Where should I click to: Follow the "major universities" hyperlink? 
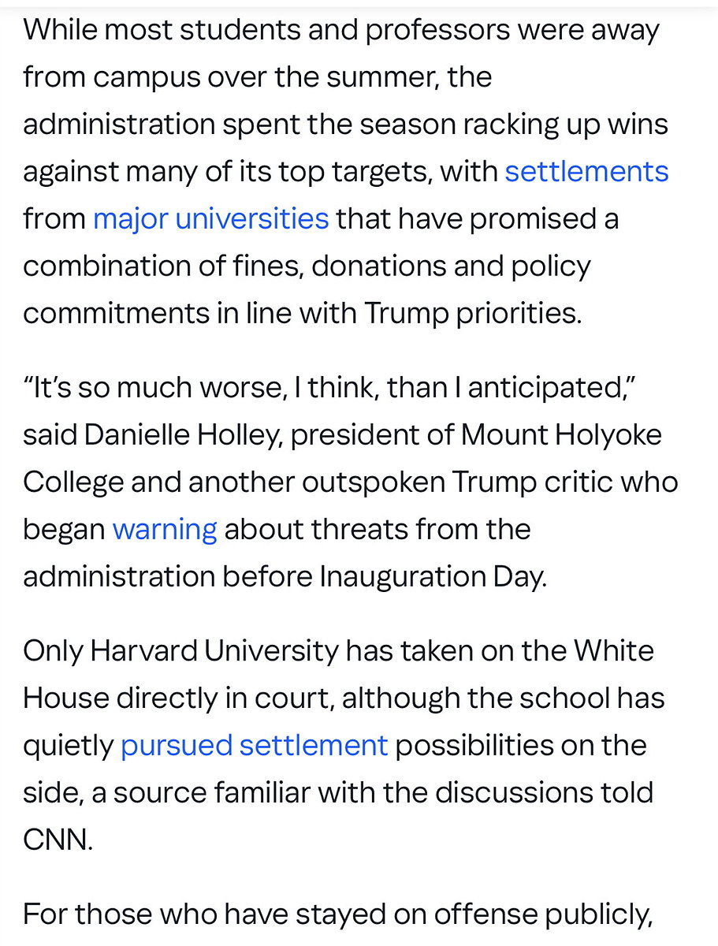(210, 218)
